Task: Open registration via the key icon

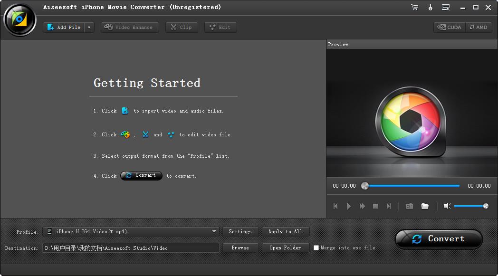Action: coord(431,7)
